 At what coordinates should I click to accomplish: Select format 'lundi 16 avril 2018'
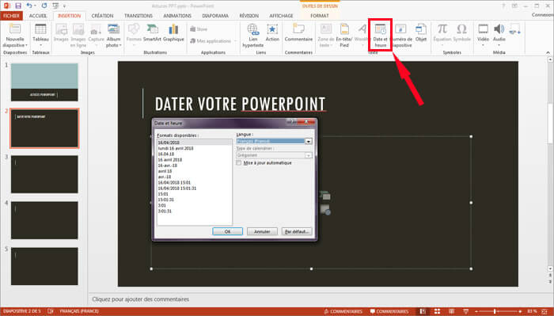(176, 148)
